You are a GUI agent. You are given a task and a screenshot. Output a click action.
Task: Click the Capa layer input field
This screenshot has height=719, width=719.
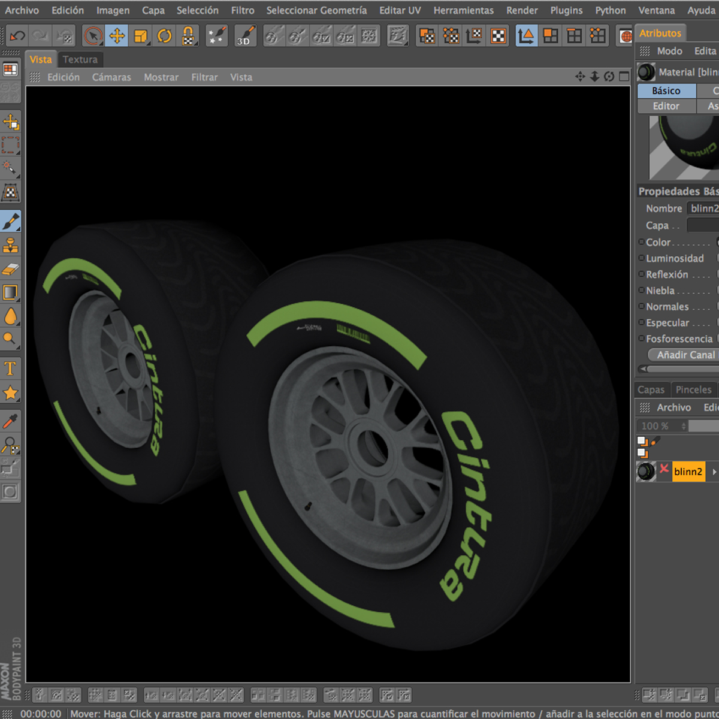click(x=703, y=225)
